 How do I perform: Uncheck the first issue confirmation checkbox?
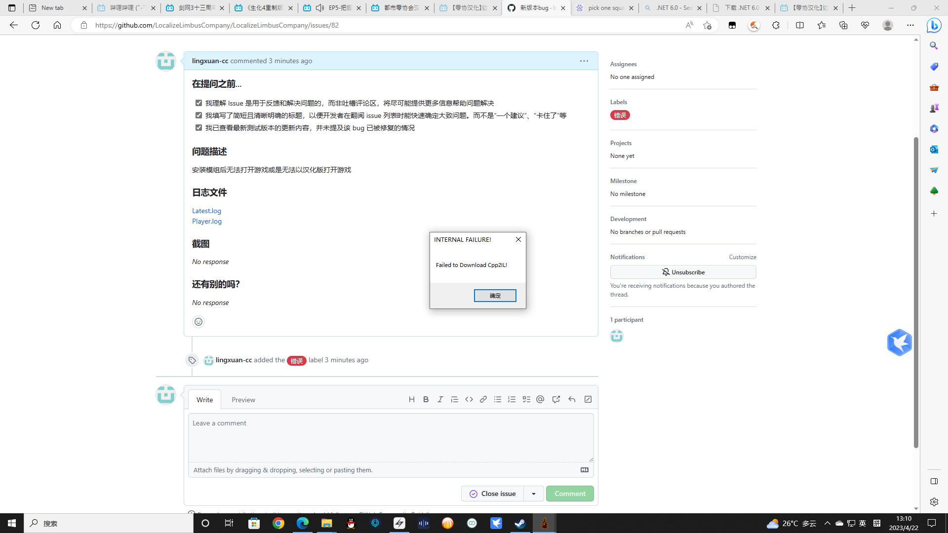(x=198, y=103)
